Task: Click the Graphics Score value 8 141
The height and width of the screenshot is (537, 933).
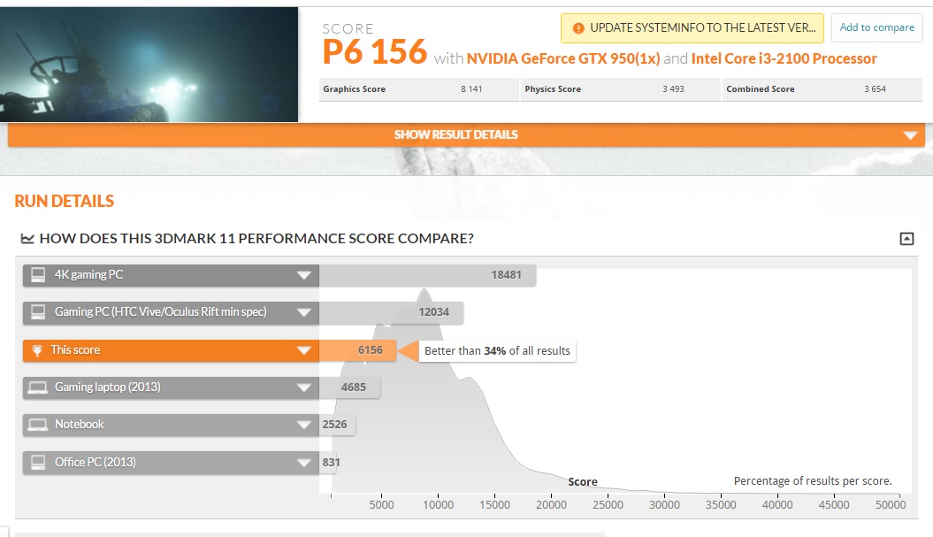Action: (x=471, y=88)
